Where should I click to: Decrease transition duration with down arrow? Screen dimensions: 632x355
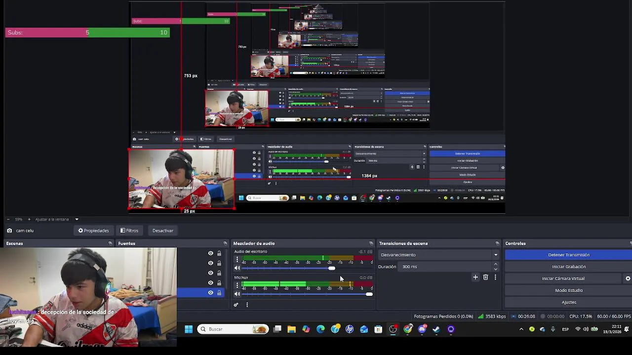click(495, 269)
